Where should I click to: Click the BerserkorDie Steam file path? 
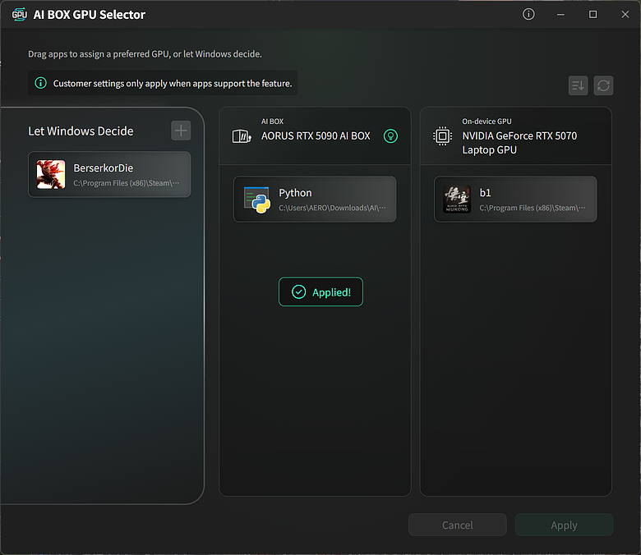pyautogui.click(x=127, y=183)
